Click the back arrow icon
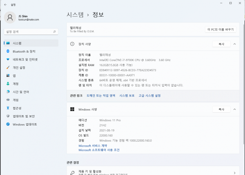 coord(5,4)
